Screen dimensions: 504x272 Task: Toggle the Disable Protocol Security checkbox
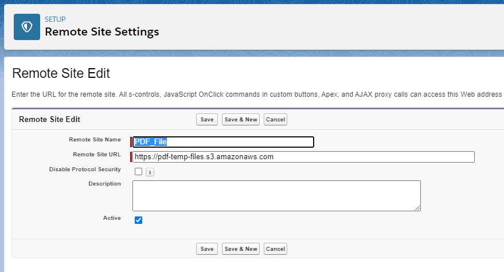138,171
